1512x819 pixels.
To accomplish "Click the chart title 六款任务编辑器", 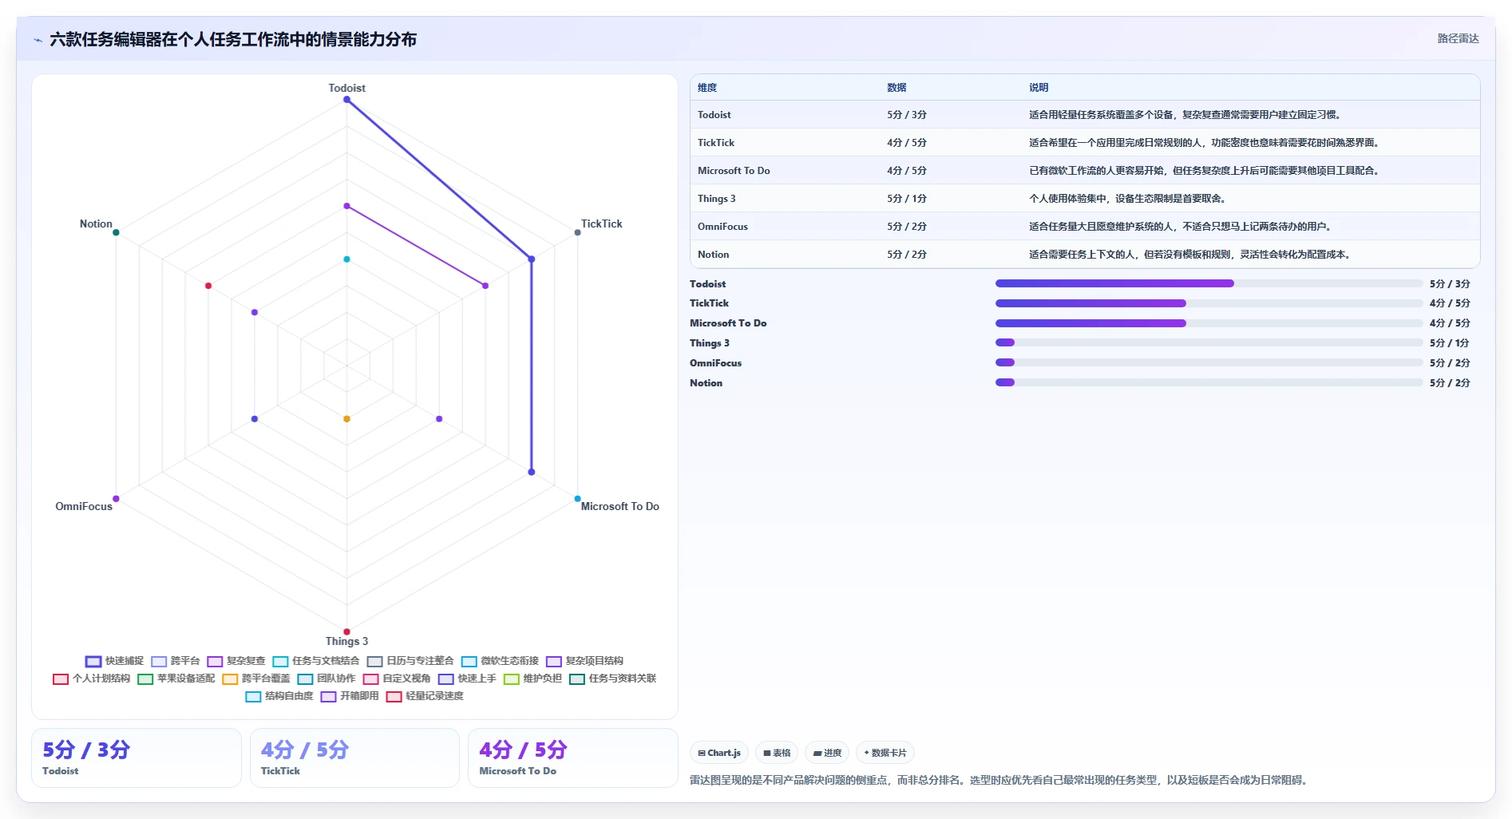I will 233,39.
